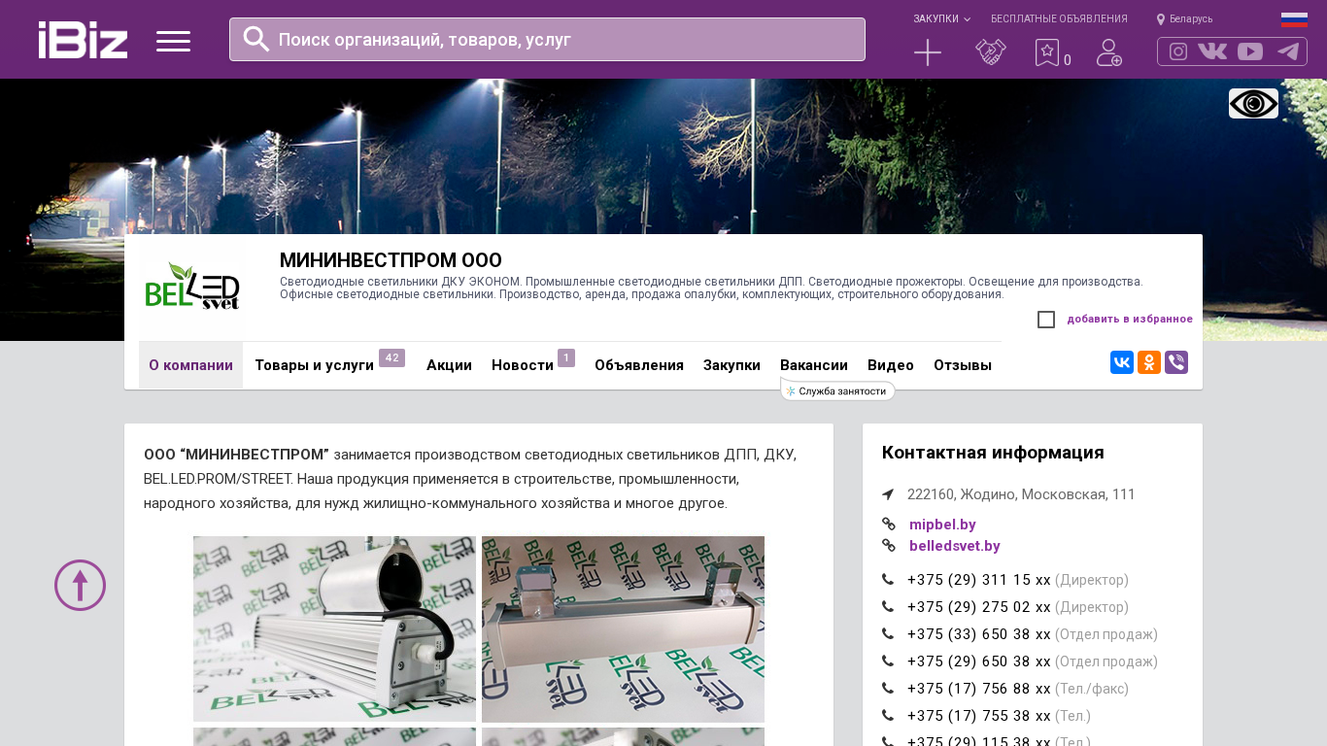Click the plus add icon
1327x746 pixels.
[x=928, y=52]
